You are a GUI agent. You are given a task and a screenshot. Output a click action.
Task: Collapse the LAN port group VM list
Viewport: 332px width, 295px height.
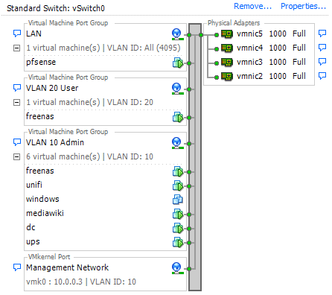pyautogui.click(x=16, y=48)
